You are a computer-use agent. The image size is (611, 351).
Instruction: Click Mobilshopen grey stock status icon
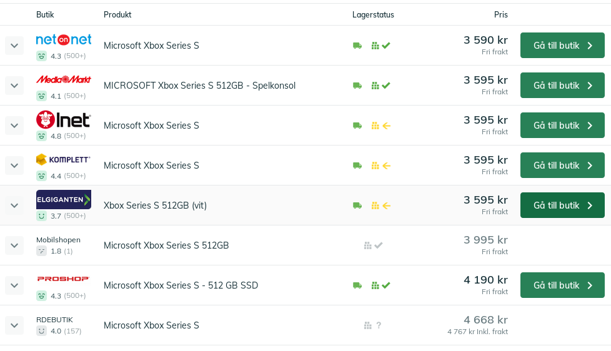(x=374, y=245)
